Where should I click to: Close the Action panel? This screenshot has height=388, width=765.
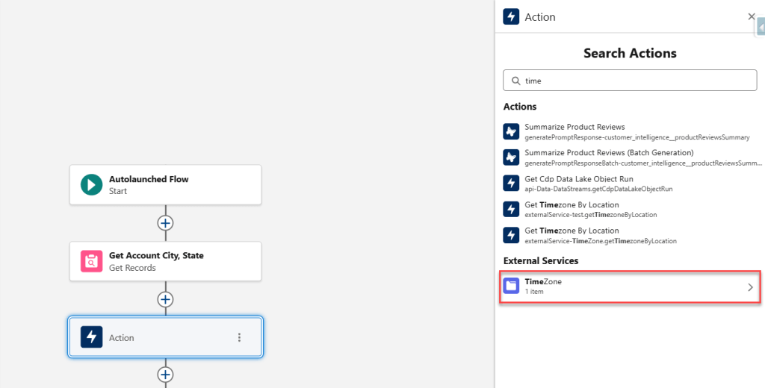tap(752, 16)
